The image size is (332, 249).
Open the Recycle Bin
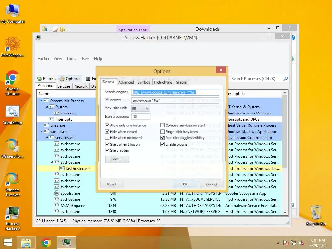tap(316, 215)
